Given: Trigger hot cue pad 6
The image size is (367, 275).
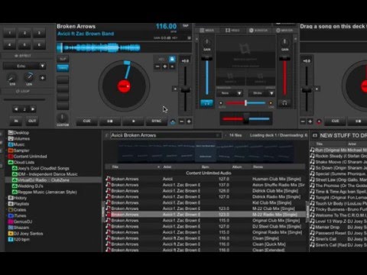Looking at the screenshot, I should (39, 45).
